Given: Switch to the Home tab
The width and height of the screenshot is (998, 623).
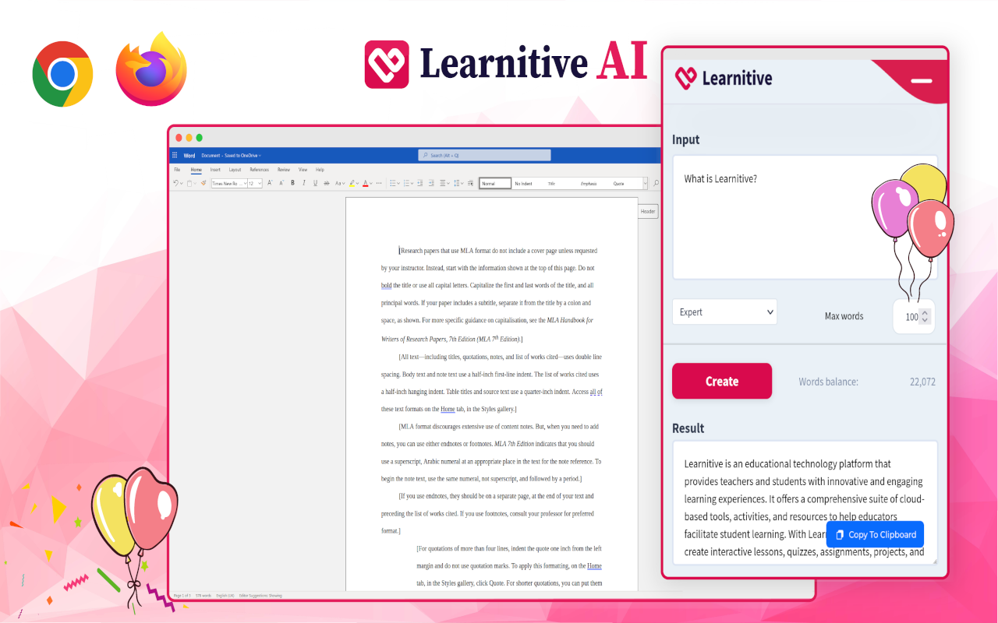Looking at the screenshot, I should (196, 169).
